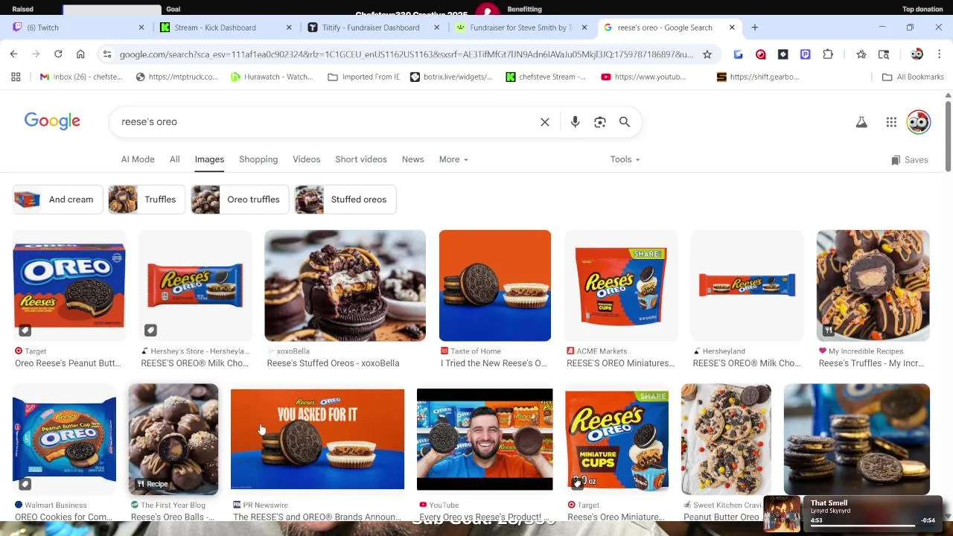
Task: Filter by the 'Oreo truffles' chip
Action: 239,200
